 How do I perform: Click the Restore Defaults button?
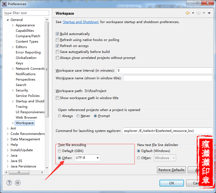pos(171,170)
